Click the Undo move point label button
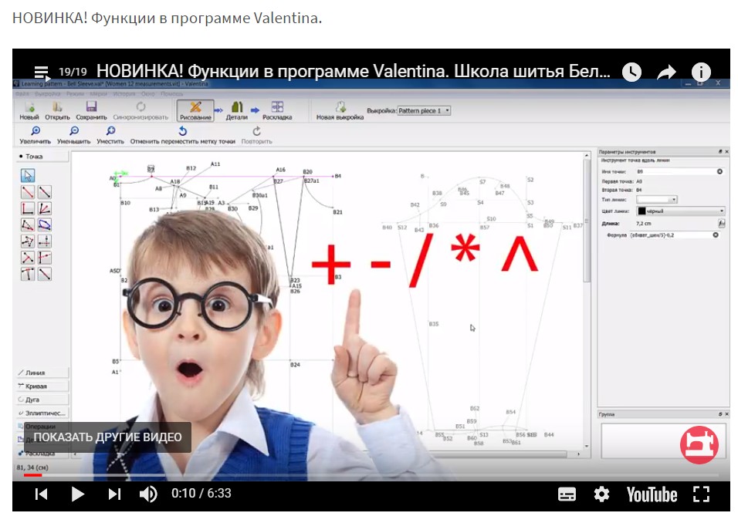Viewport: 738px width, 523px height. [183, 134]
